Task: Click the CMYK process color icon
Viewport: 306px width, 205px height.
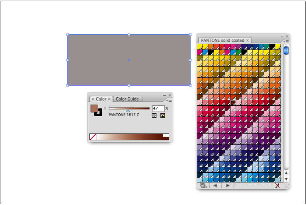Action: coord(162,116)
